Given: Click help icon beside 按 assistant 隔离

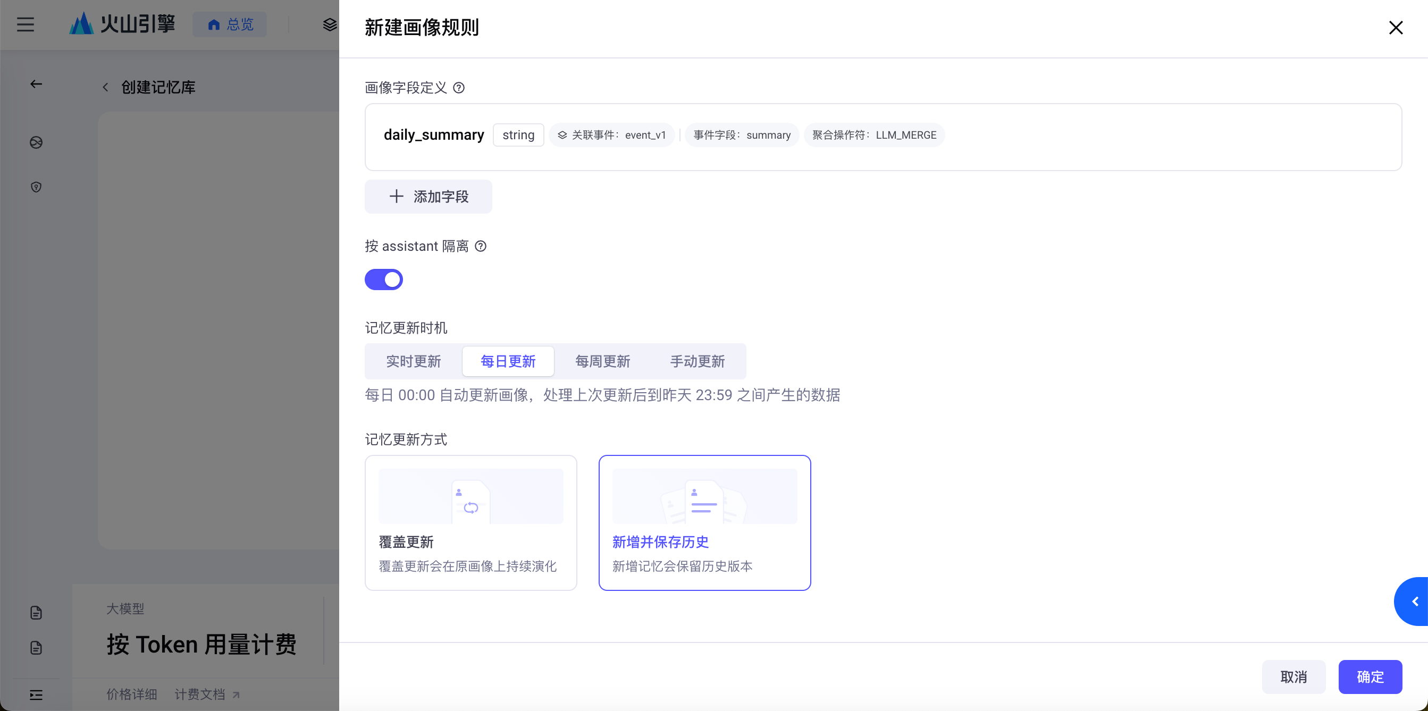Looking at the screenshot, I should (x=481, y=246).
